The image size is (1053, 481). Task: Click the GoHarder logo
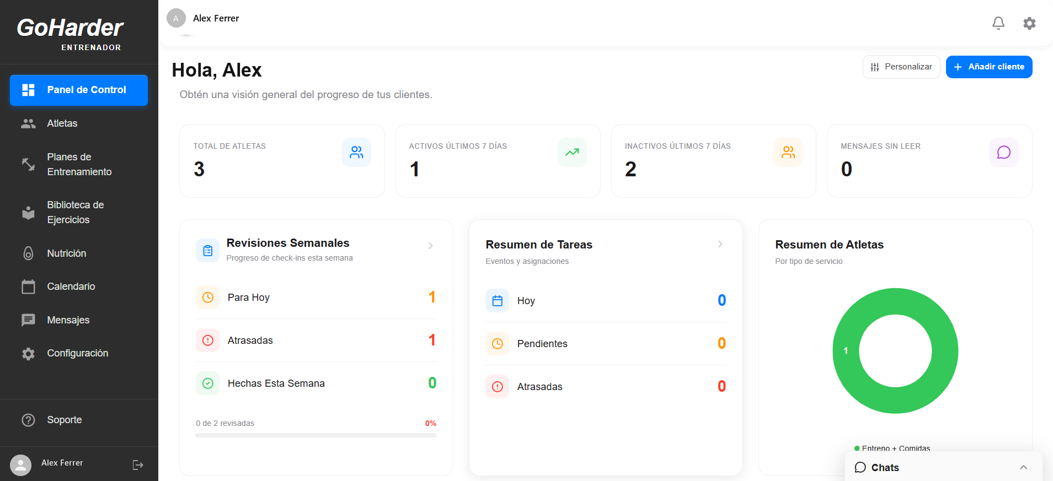pos(70,33)
